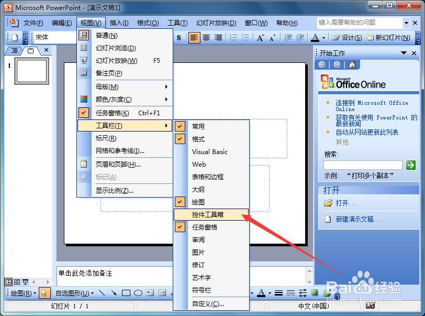Start slide show from bottom view button
Screen dimensions: 425x316
pyautogui.click(x=26, y=282)
